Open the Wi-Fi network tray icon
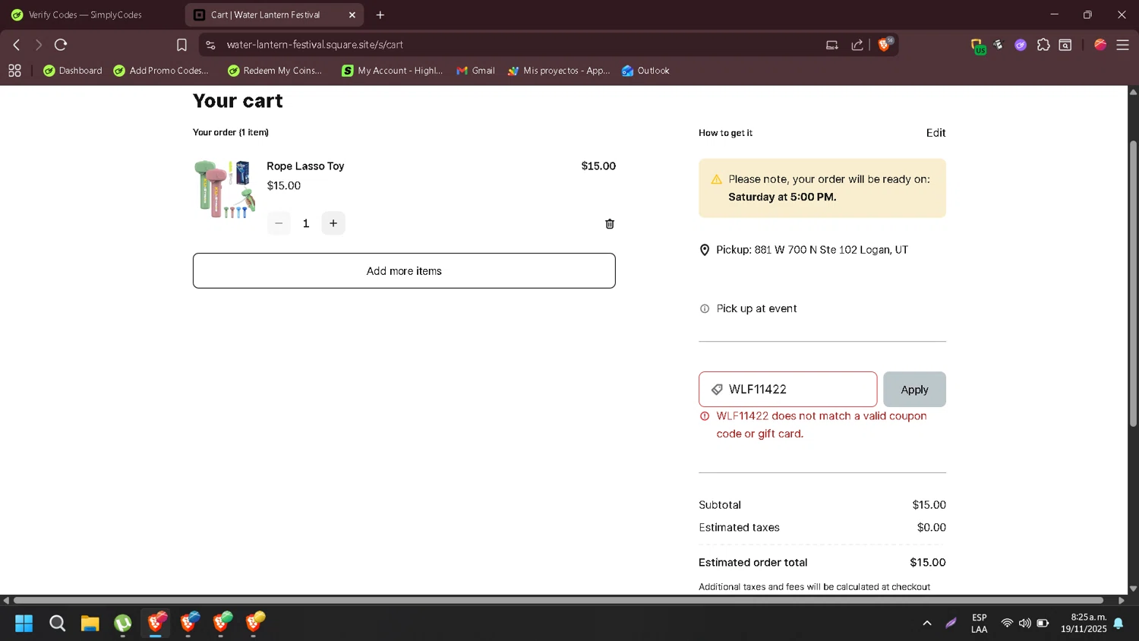The height and width of the screenshot is (641, 1139). tap(1007, 623)
